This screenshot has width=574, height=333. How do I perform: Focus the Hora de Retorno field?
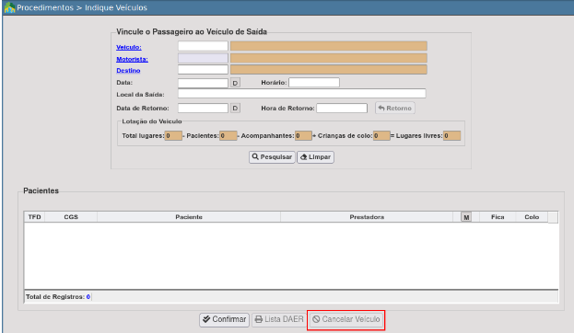[342, 109]
